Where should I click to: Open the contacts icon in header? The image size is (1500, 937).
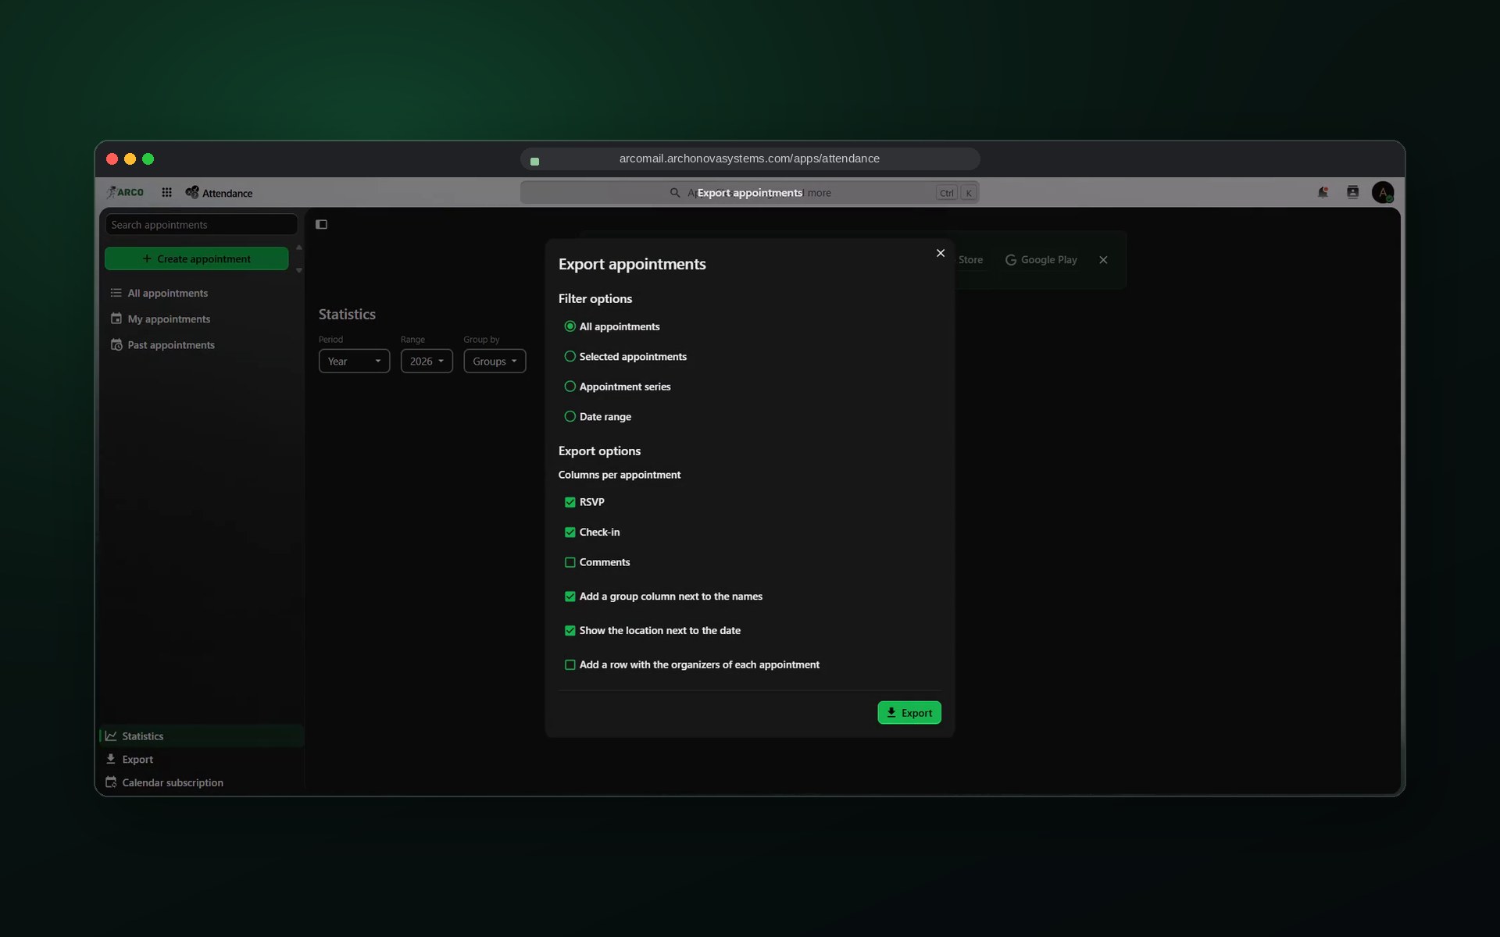(1352, 192)
